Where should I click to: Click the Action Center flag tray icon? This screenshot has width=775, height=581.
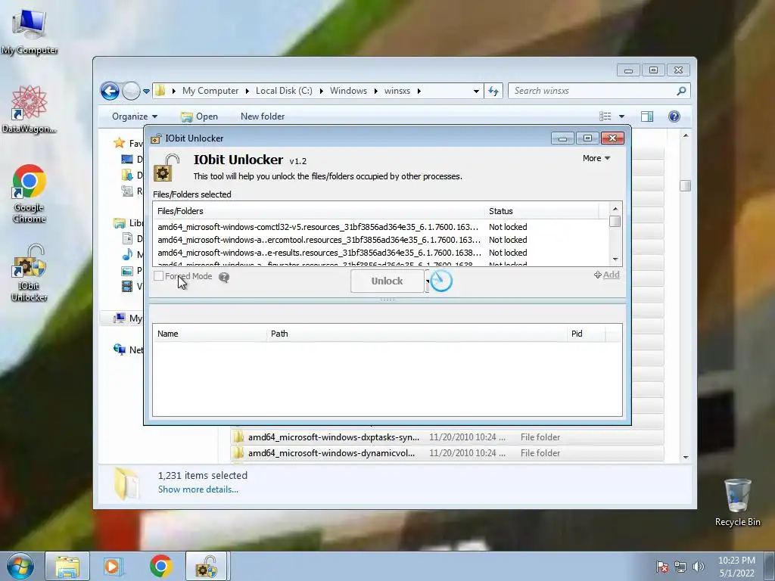pyautogui.click(x=661, y=567)
